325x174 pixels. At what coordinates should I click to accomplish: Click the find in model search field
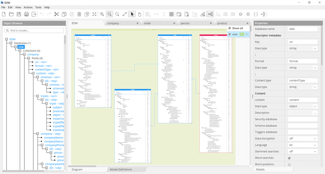pos(34,30)
